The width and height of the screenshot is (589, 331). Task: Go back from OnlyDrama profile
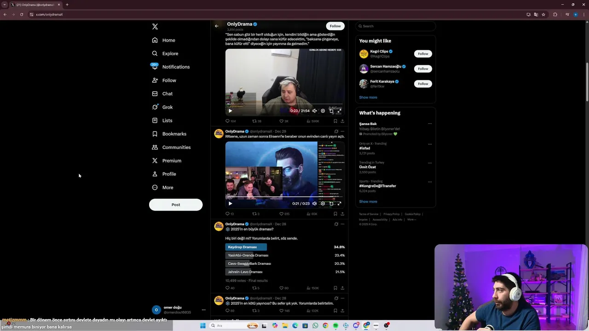pyautogui.click(x=217, y=26)
